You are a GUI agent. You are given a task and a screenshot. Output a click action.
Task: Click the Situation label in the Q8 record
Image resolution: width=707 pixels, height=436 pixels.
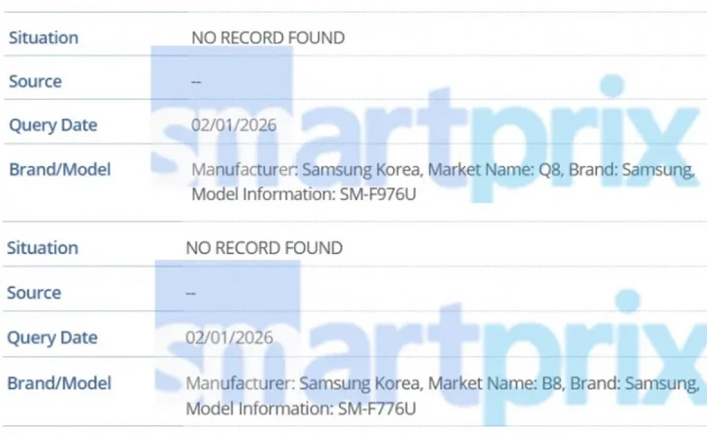coord(43,38)
